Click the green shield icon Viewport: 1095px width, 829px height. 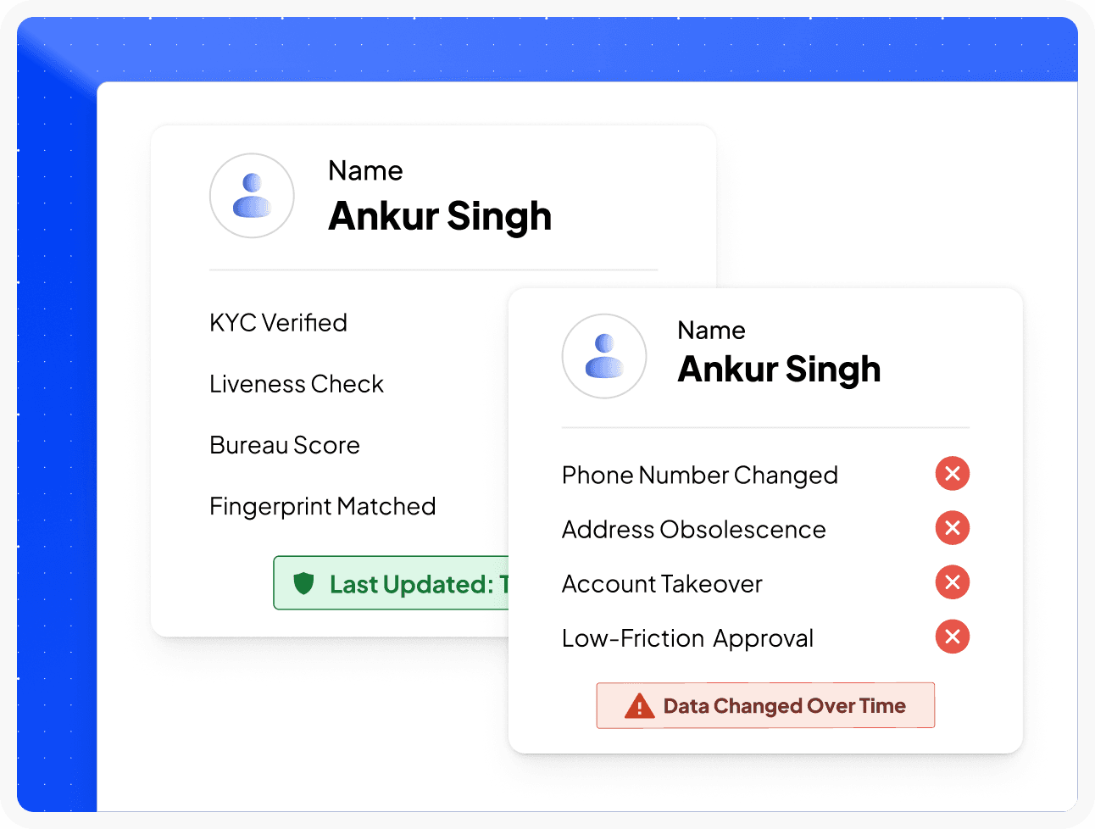(x=303, y=583)
